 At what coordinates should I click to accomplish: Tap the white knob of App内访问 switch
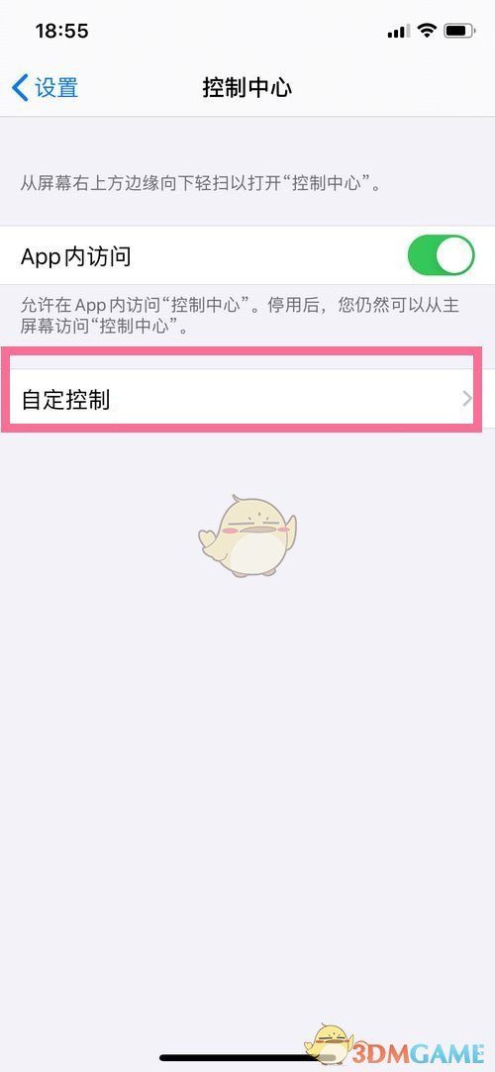pos(454,255)
